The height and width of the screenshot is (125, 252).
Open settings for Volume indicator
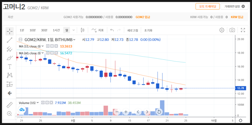[47, 103]
